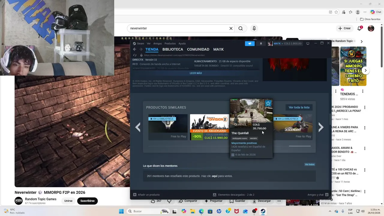The image size is (384, 216).
Task: Open the Ayuda menu in Steam
Action: tap(182, 43)
